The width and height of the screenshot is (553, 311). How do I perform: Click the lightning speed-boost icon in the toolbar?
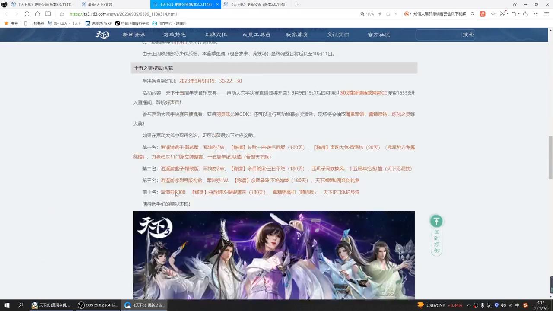coord(380,14)
